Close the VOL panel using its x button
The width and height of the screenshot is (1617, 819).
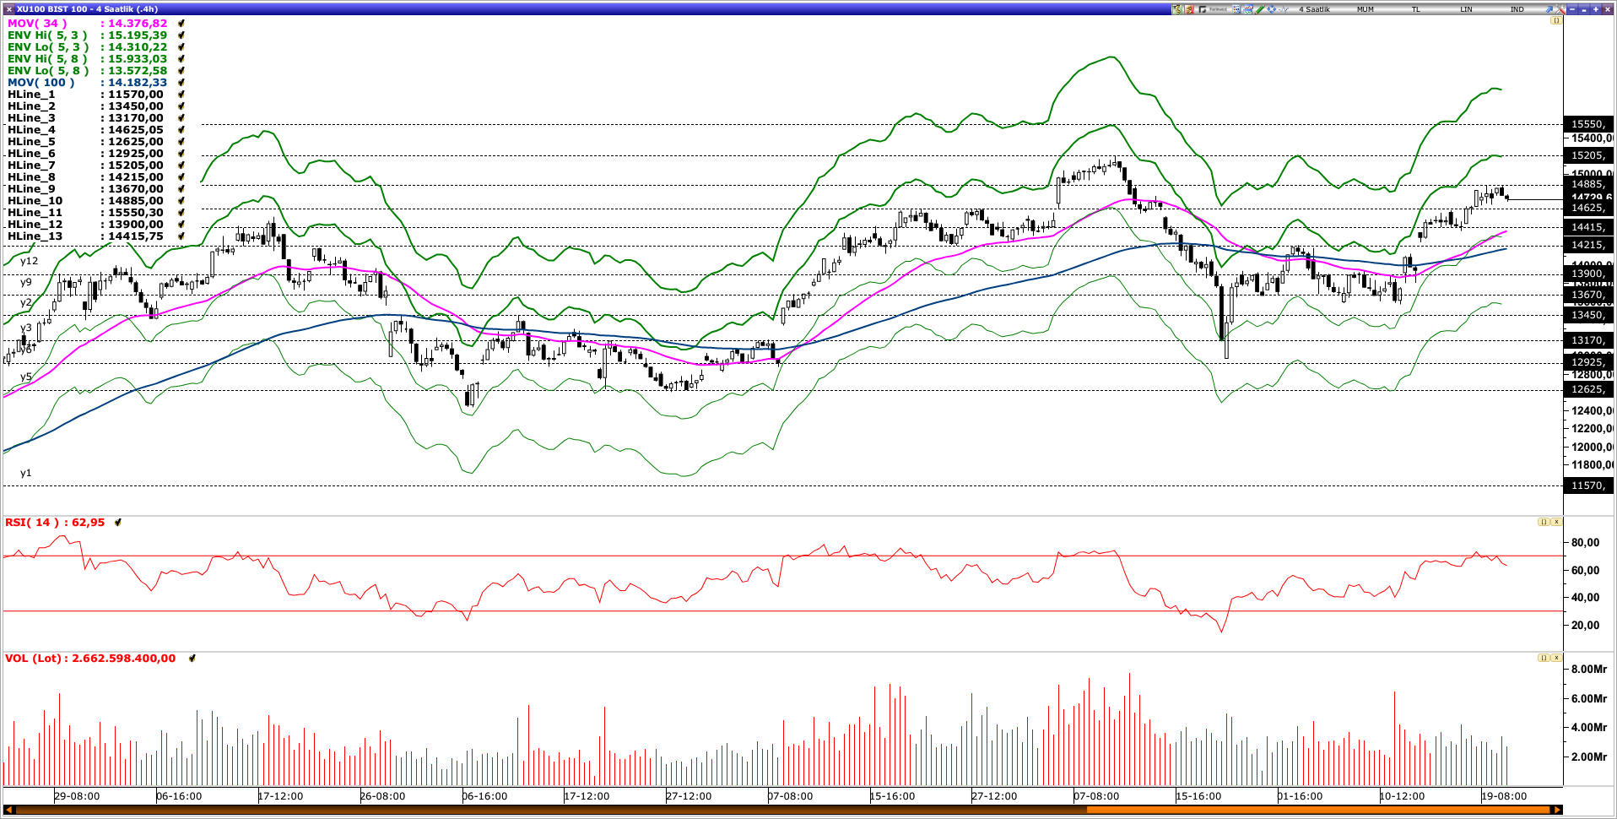1556,658
